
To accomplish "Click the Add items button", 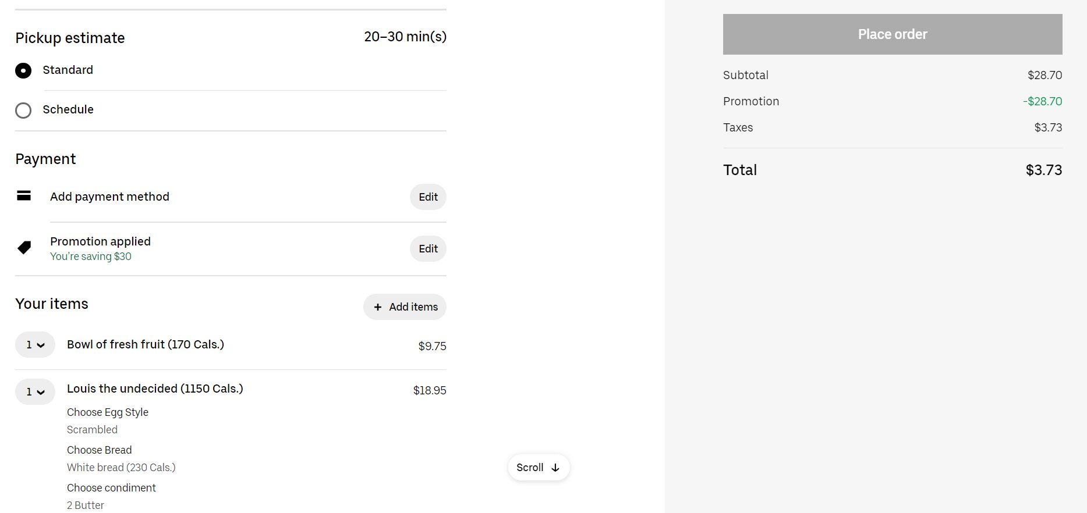I will click(x=405, y=307).
